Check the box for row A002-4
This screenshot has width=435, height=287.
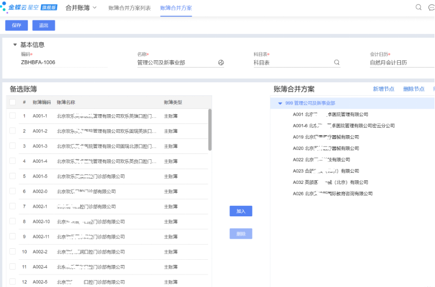point(13,267)
